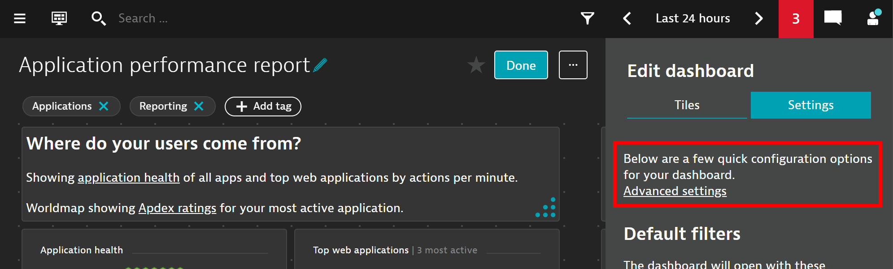Go to previous timeframe arrow

627,18
